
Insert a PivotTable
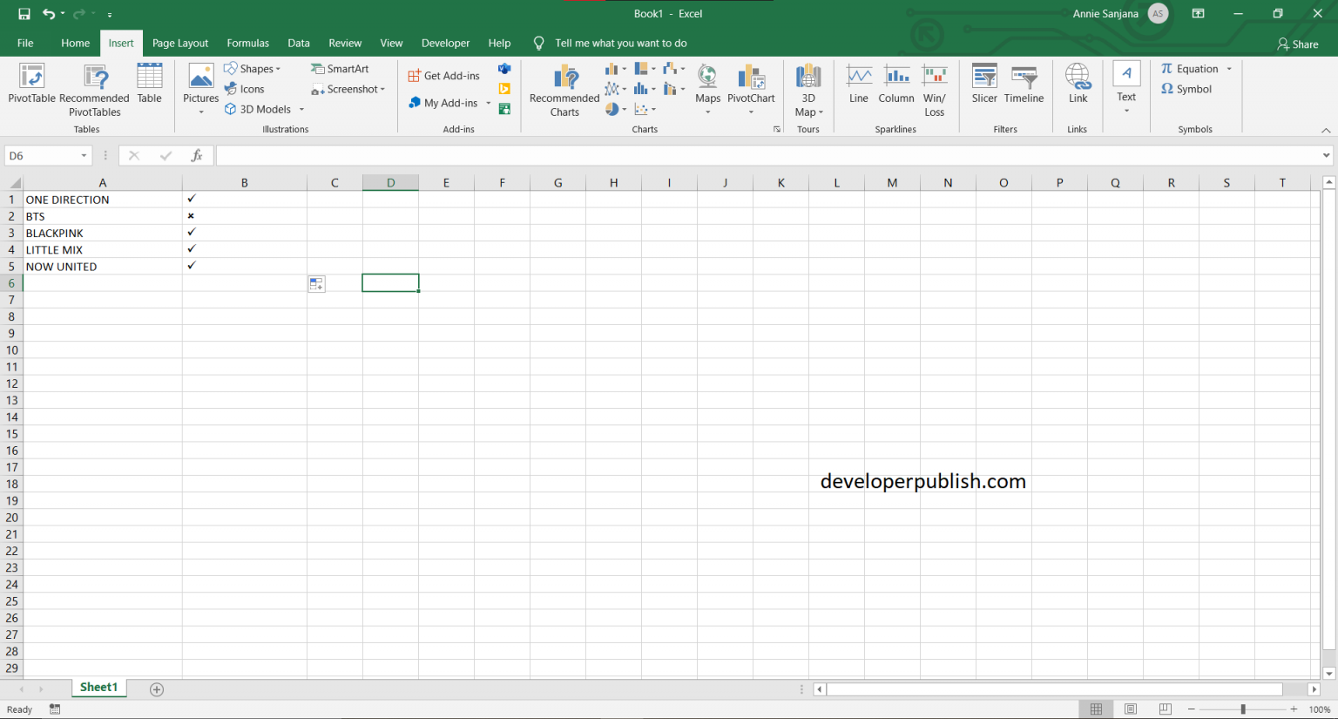(x=31, y=87)
